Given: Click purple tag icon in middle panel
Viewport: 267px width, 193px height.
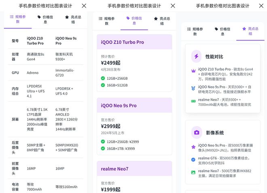Looking at the screenshot, I should 128,18.
